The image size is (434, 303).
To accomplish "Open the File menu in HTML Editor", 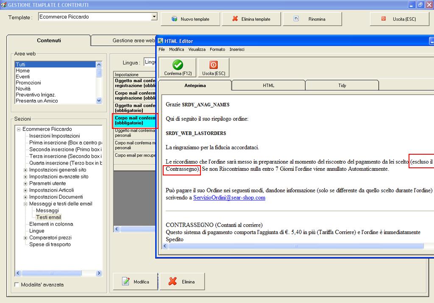I will 161,49.
